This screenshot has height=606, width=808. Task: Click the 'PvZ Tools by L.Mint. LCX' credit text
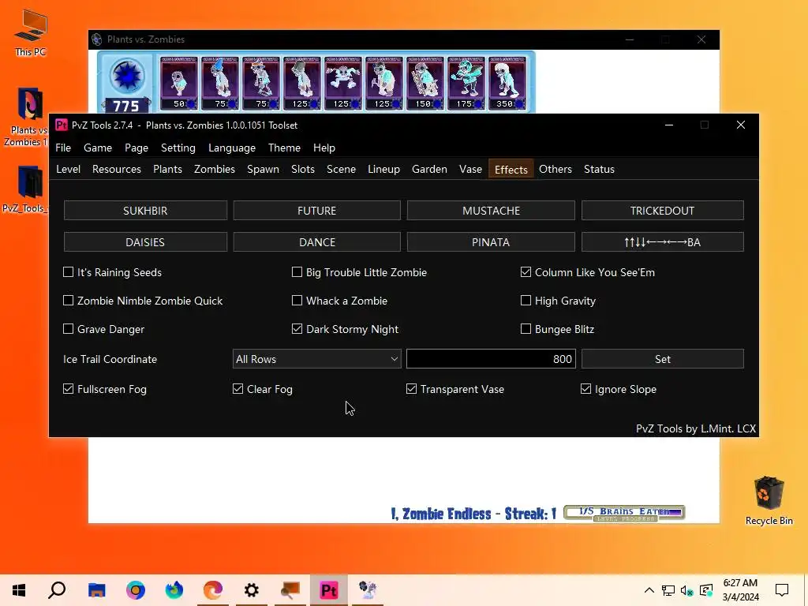pos(696,428)
